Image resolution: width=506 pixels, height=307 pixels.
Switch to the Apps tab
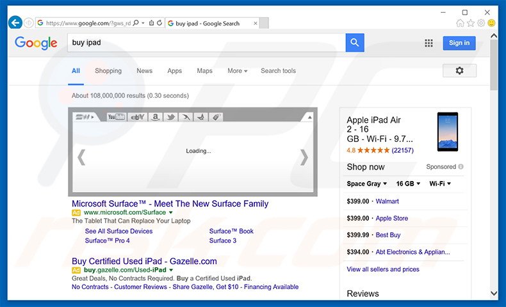[x=175, y=71]
